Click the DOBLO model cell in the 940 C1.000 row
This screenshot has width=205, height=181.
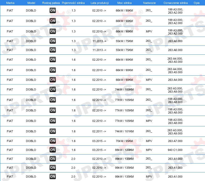coord(31,150)
